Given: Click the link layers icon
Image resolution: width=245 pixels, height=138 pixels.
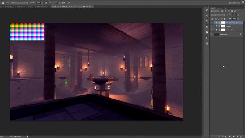Looking at the screenshot, I should tap(219, 136).
